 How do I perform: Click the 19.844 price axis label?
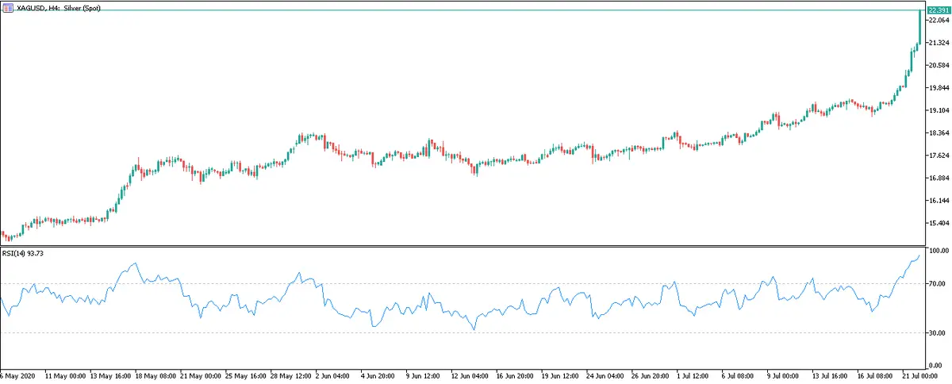click(x=937, y=88)
